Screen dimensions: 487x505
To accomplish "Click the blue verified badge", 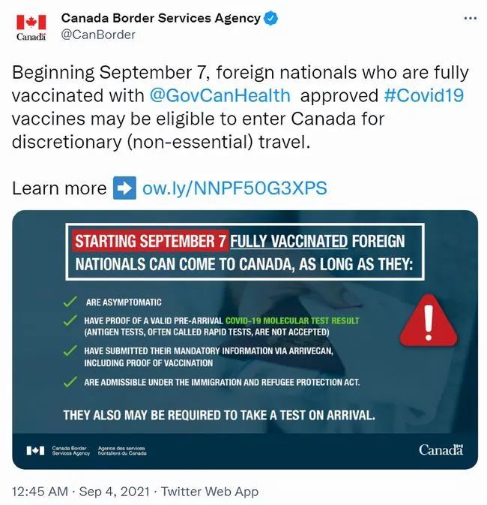I will pyautogui.click(x=270, y=18).
